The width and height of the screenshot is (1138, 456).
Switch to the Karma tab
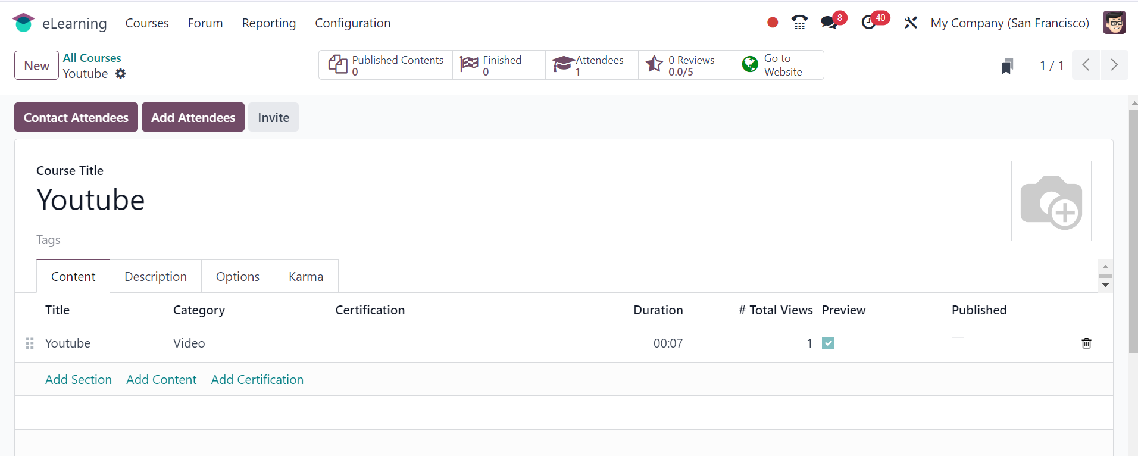click(306, 277)
